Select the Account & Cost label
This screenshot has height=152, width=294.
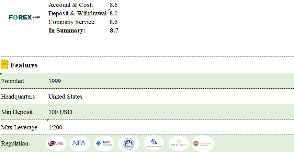click(71, 5)
